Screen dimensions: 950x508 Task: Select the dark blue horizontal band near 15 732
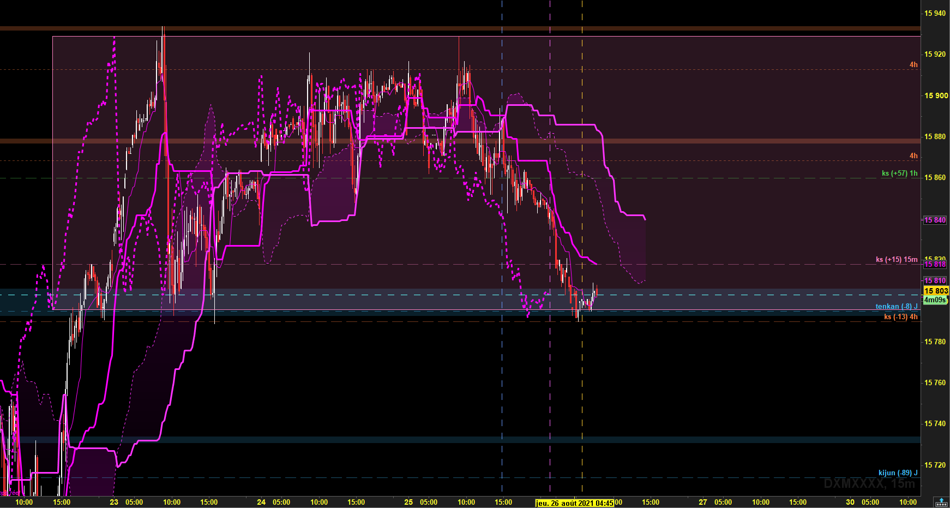(x=460, y=439)
